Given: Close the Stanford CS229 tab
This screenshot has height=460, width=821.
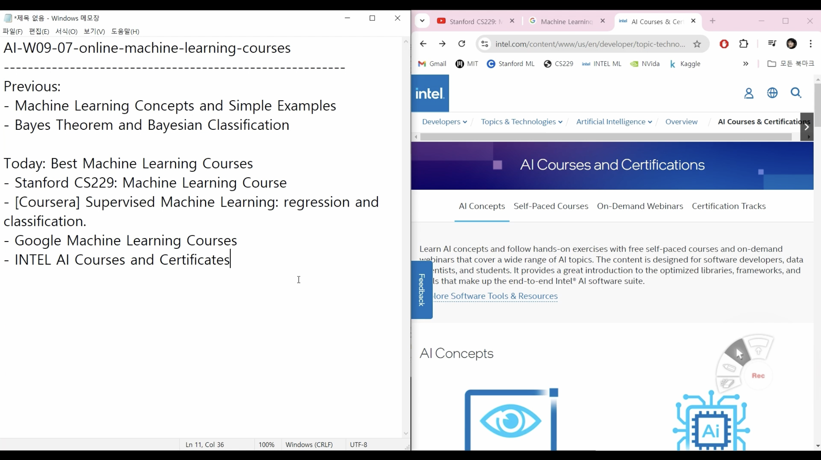Looking at the screenshot, I should [512, 21].
